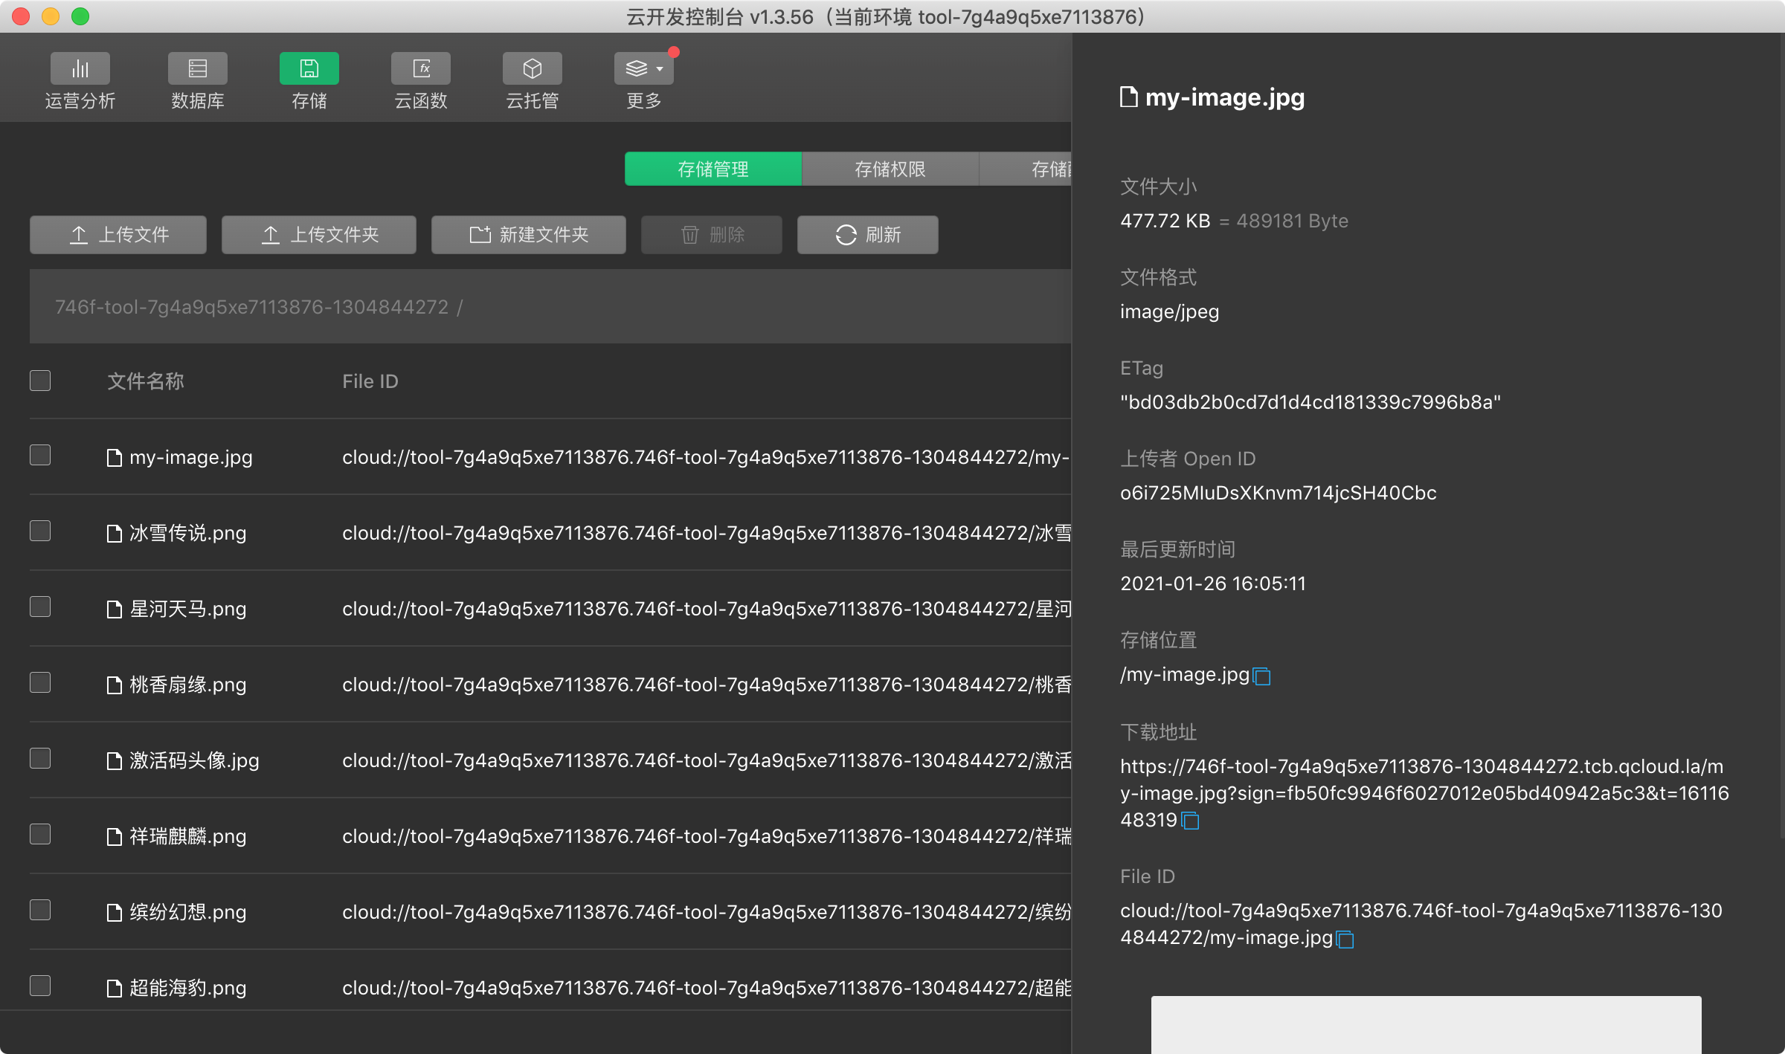Image resolution: width=1785 pixels, height=1054 pixels.
Task: Click the 新建文件夹 new folder button
Action: [x=528, y=235]
